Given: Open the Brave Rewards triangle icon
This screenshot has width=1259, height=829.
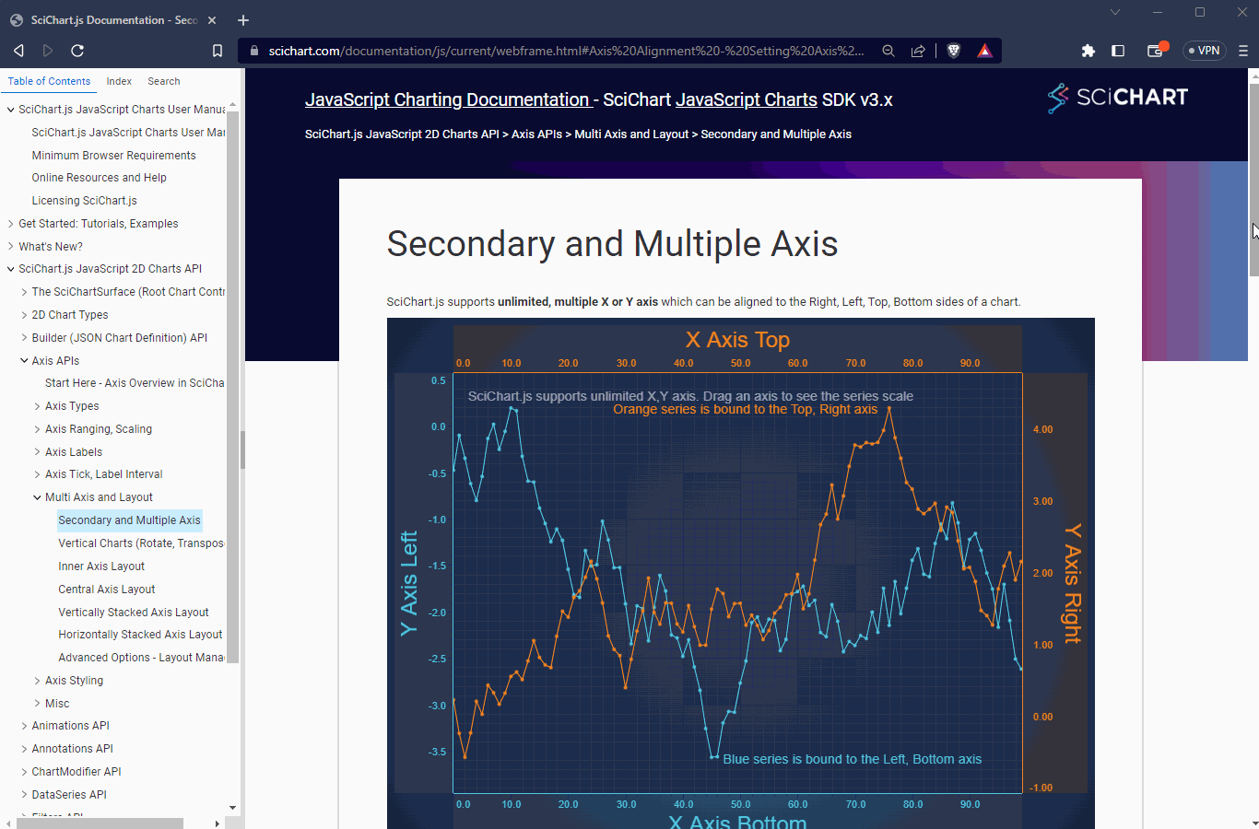Looking at the screenshot, I should [984, 51].
